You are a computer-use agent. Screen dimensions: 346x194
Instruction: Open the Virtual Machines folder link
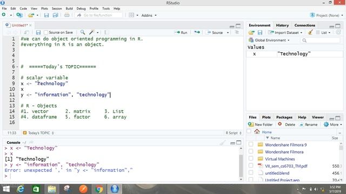click(x=280, y=159)
